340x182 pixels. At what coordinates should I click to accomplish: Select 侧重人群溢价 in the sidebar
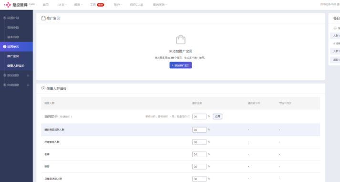coord(16,66)
